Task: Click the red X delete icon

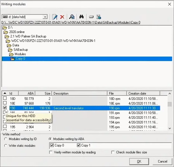Action: click(x=62, y=17)
